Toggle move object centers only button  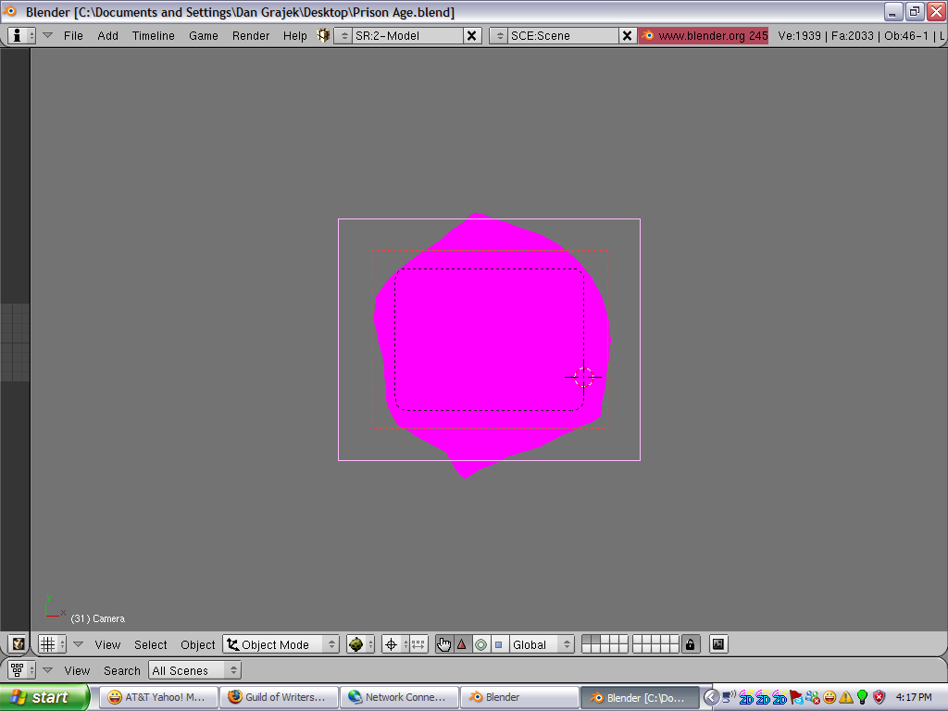coord(419,644)
